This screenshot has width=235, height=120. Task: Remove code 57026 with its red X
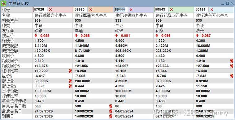point(50,10)
